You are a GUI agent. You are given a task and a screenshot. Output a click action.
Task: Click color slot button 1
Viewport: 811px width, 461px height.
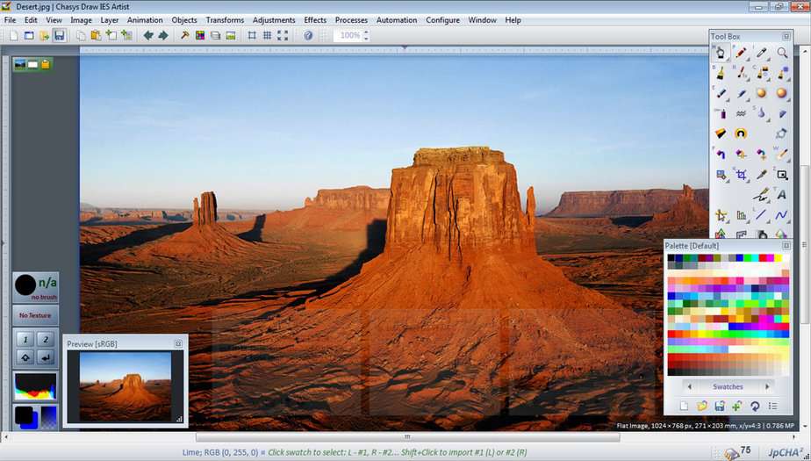(25, 340)
